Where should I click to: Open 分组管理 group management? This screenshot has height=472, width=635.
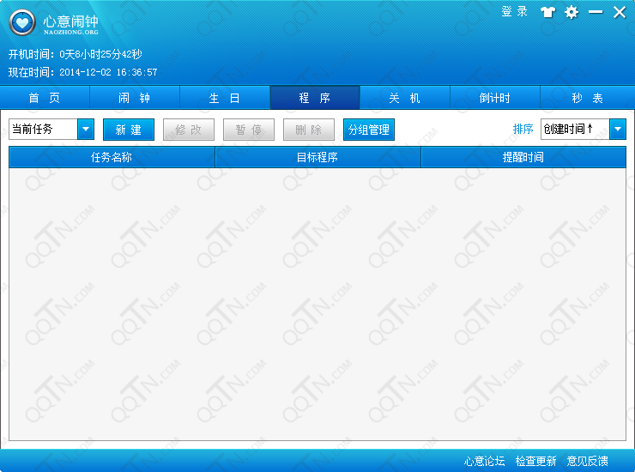(x=369, y=130)
